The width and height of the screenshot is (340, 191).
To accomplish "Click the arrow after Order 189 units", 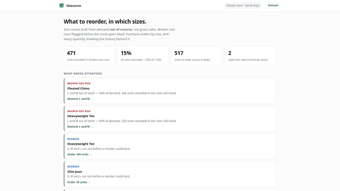I will click(x=91, y=154).
